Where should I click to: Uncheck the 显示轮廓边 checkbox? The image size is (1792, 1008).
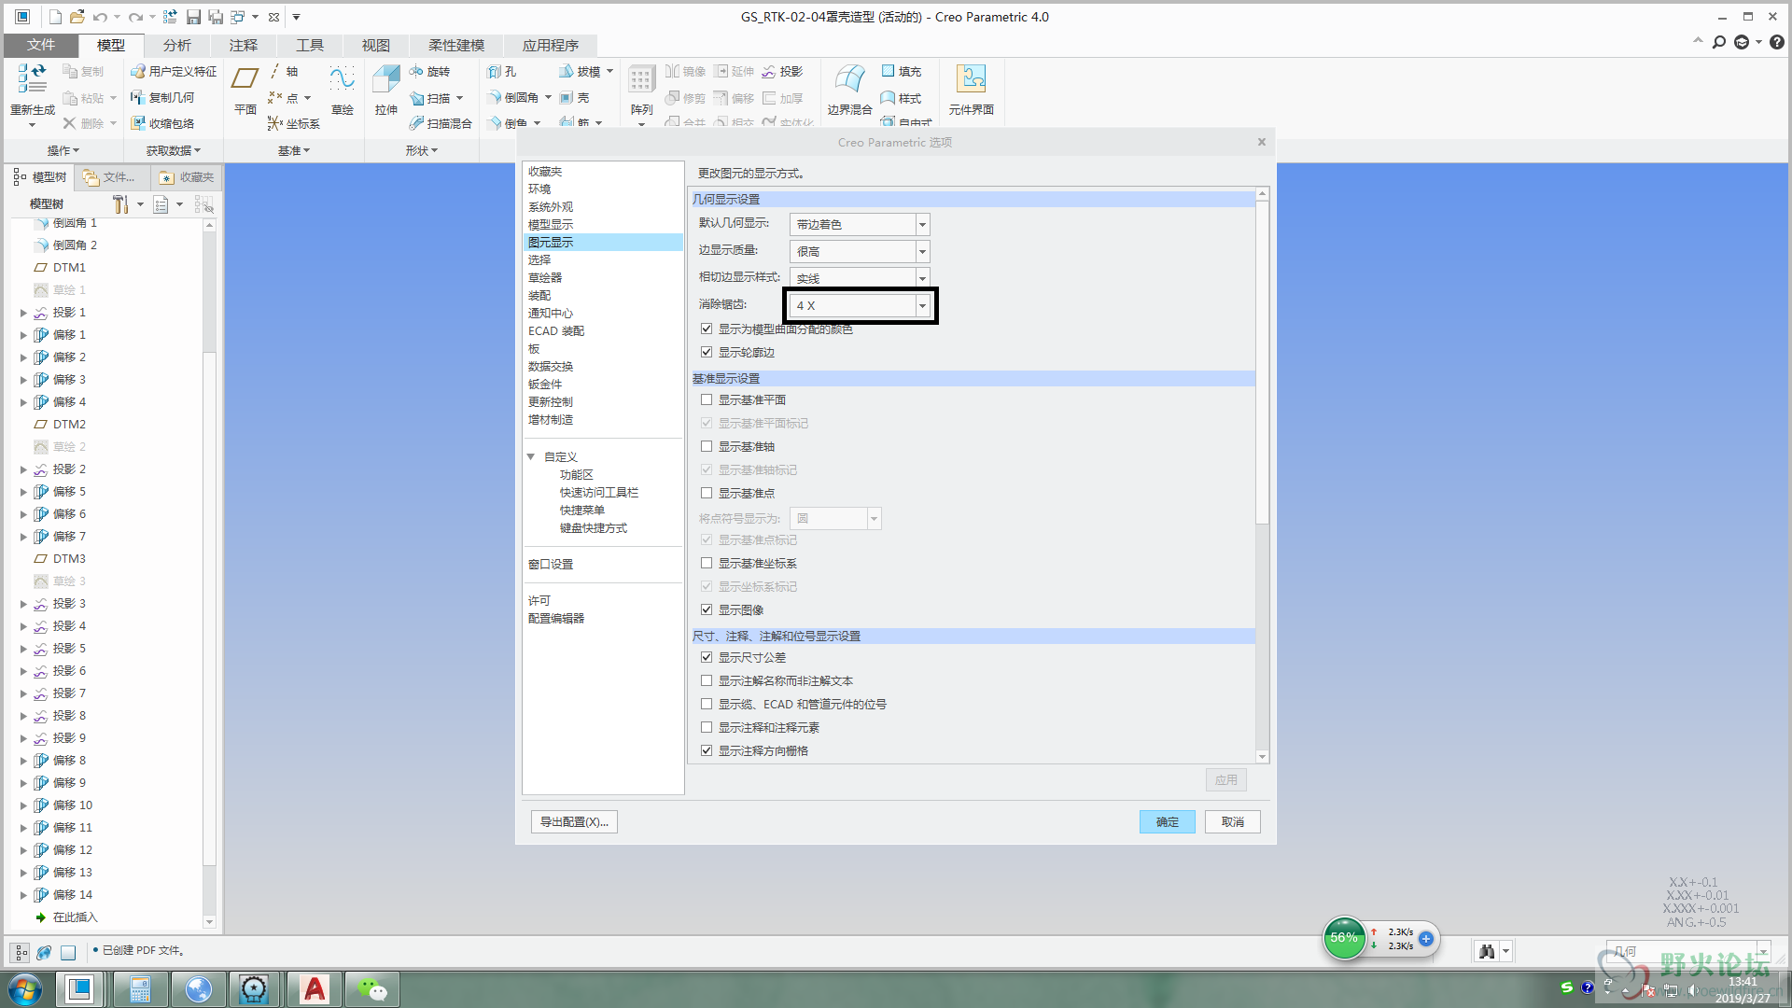[x=707, y=352]
